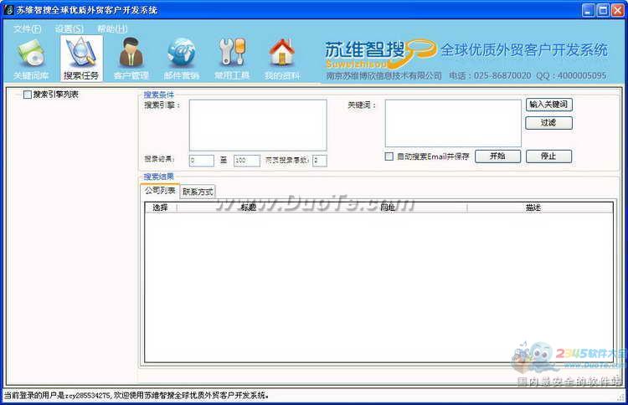Open the 客户管理 customer management icon
Image resolution: width=628 pixels, height=405 pixels.
tap(131, 59)
